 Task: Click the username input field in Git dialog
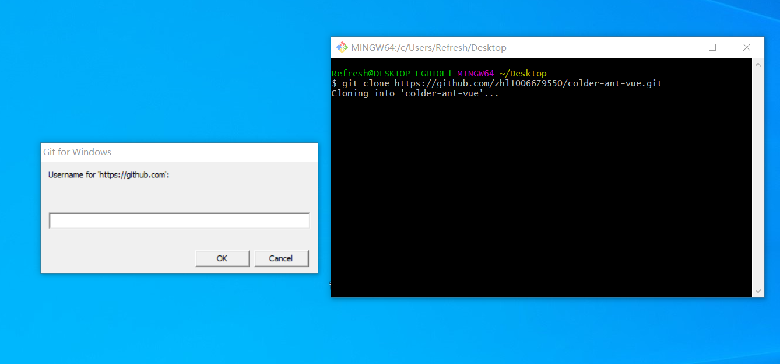[179, 220]
